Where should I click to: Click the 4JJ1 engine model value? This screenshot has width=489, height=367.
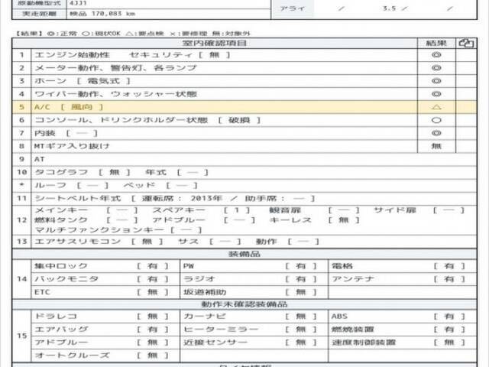coord(78,3)
